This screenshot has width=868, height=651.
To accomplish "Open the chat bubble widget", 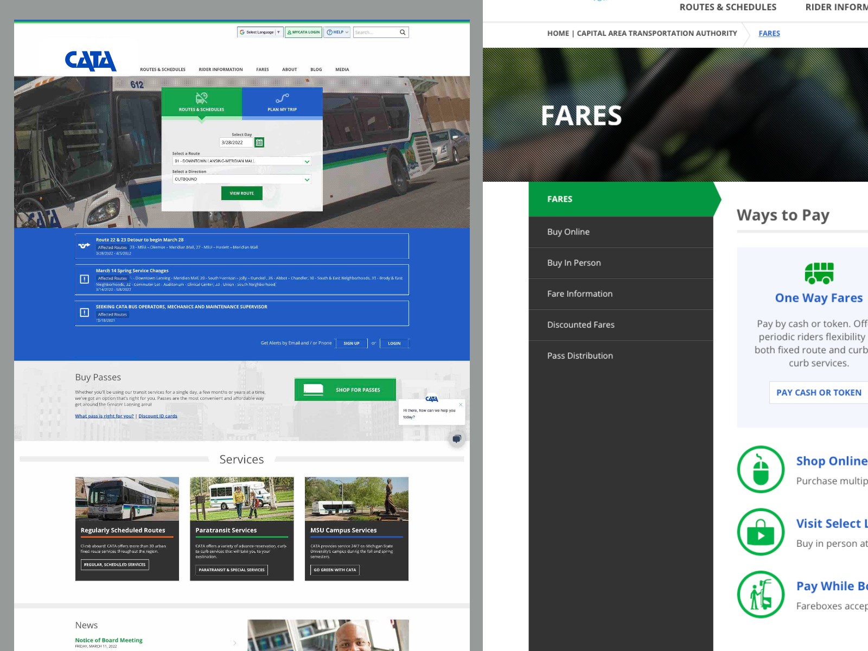I will 457,439.
